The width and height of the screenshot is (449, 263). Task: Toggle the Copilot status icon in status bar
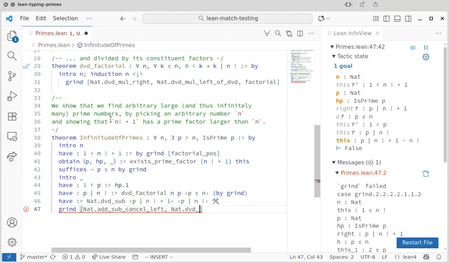(427, 257)
